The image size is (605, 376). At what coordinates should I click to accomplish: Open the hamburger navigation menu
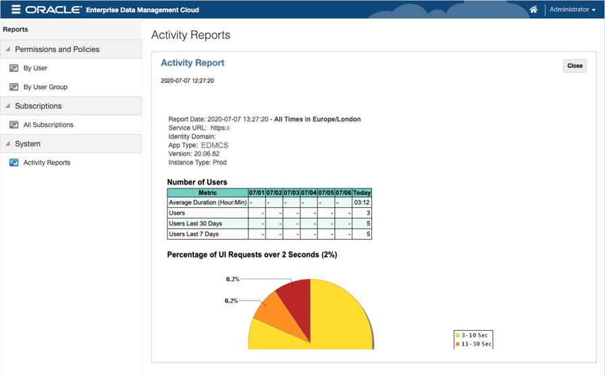point(16,9)
